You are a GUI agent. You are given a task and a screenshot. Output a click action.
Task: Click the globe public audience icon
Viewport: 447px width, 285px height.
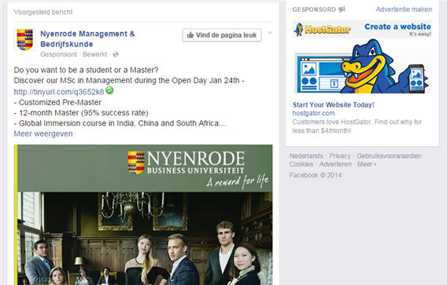coord(116,55)
